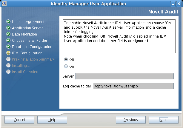The height and width of the screenshot is (128, 183).
Task: Click the Log cache folder path field
Action: tap(133, 86)
